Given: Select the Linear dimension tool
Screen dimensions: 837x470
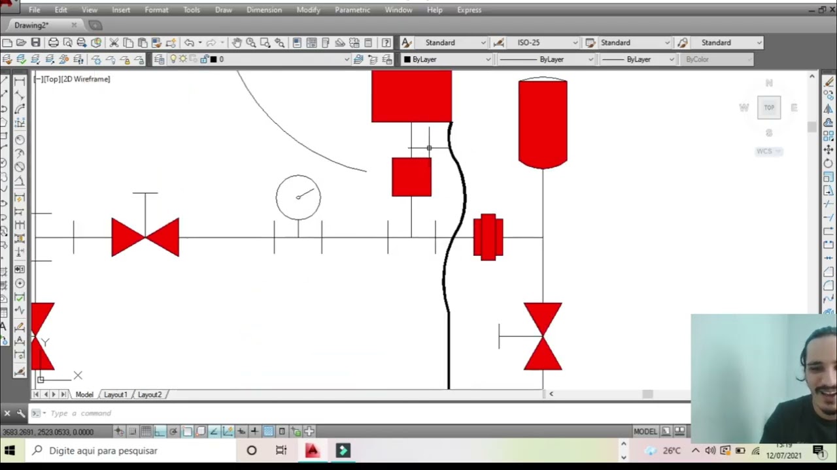Looking at the screenshot, I should pos(20,81).
